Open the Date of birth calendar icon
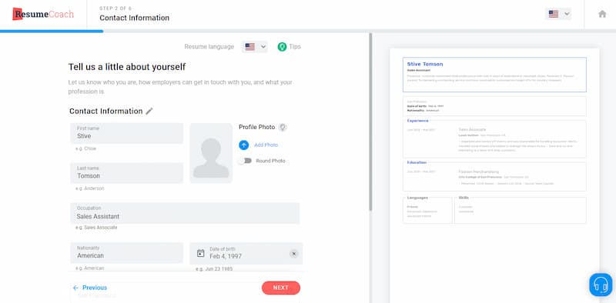 click(x=201, y=253)
